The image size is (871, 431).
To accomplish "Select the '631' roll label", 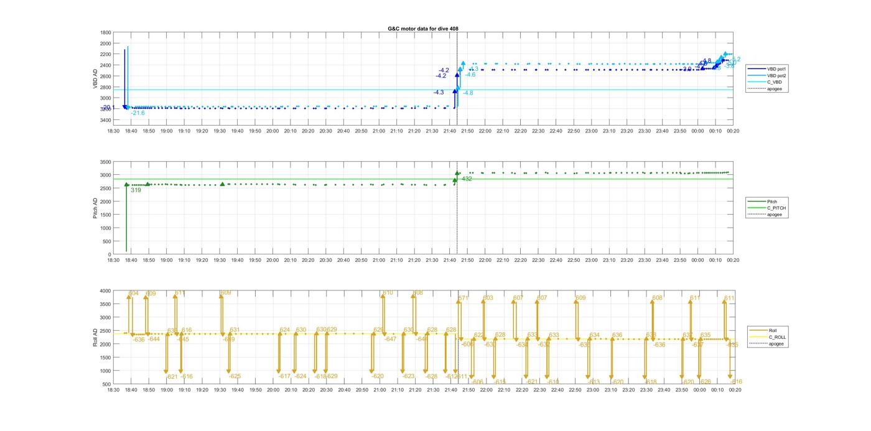I will [x=235, y=330].
